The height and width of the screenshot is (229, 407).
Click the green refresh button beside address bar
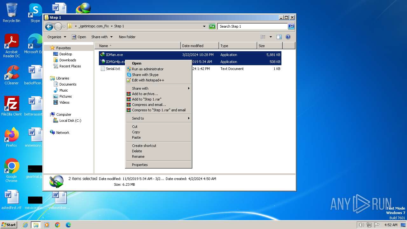coord(212,26)
